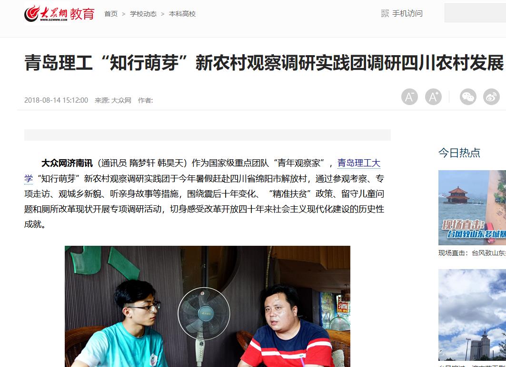Open the cloudy sky building thumbnail
The height and width of the screenshot is (367, 506).
point(472,315)
